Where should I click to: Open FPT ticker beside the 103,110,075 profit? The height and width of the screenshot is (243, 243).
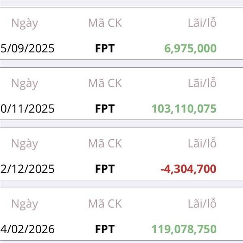[x=105, y=109]
